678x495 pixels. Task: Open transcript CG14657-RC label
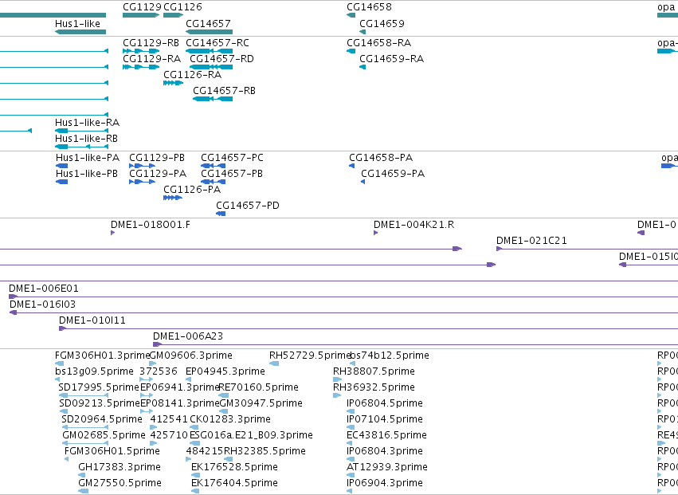click(x=218, y=43)
